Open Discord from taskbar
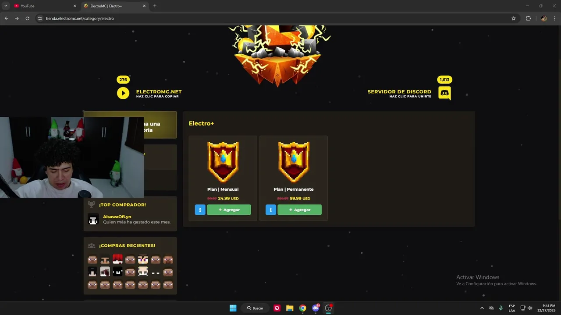The height and width of the screenshot is (315, 561). (316, 308)
